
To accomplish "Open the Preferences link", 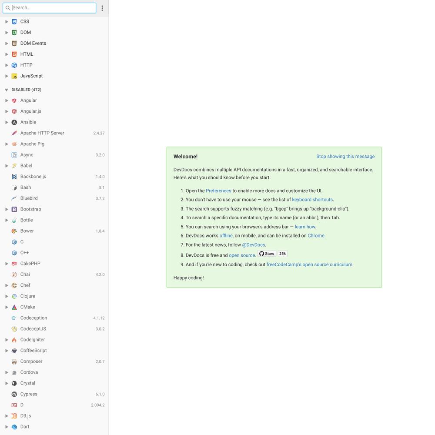I will (x=218, y=191).
